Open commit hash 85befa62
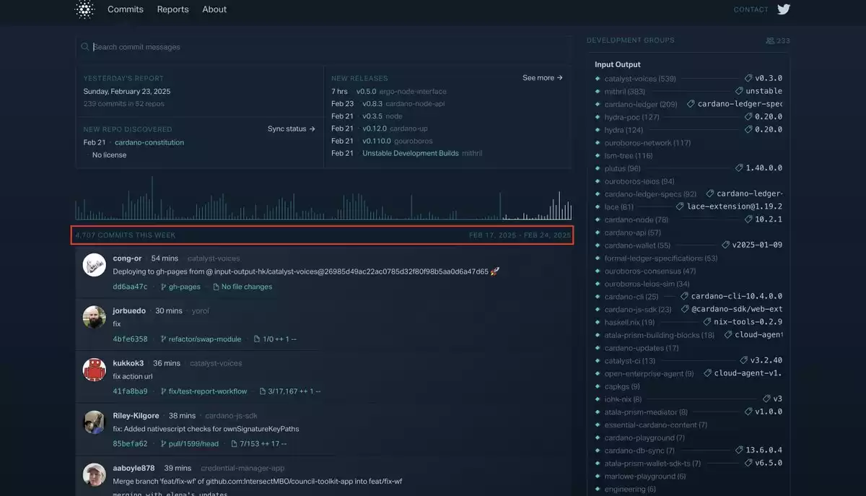The image size is (866, 496). [x=130, y=443]
